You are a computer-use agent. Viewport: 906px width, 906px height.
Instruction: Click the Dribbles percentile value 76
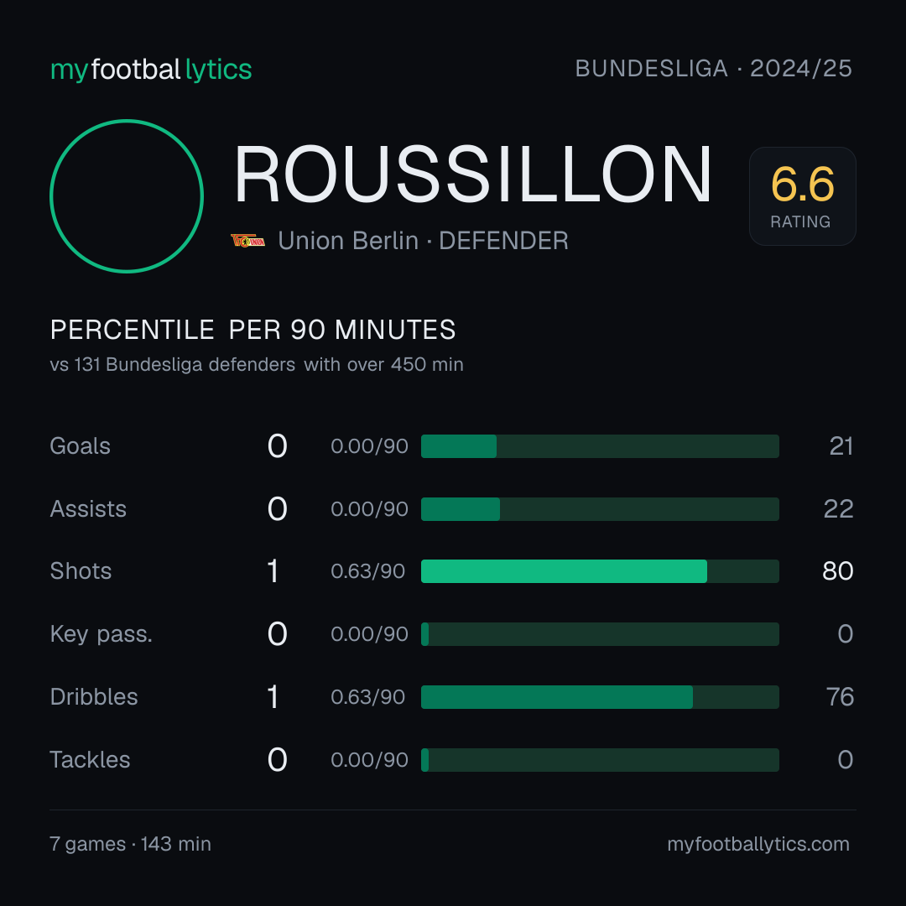point(840,697)
